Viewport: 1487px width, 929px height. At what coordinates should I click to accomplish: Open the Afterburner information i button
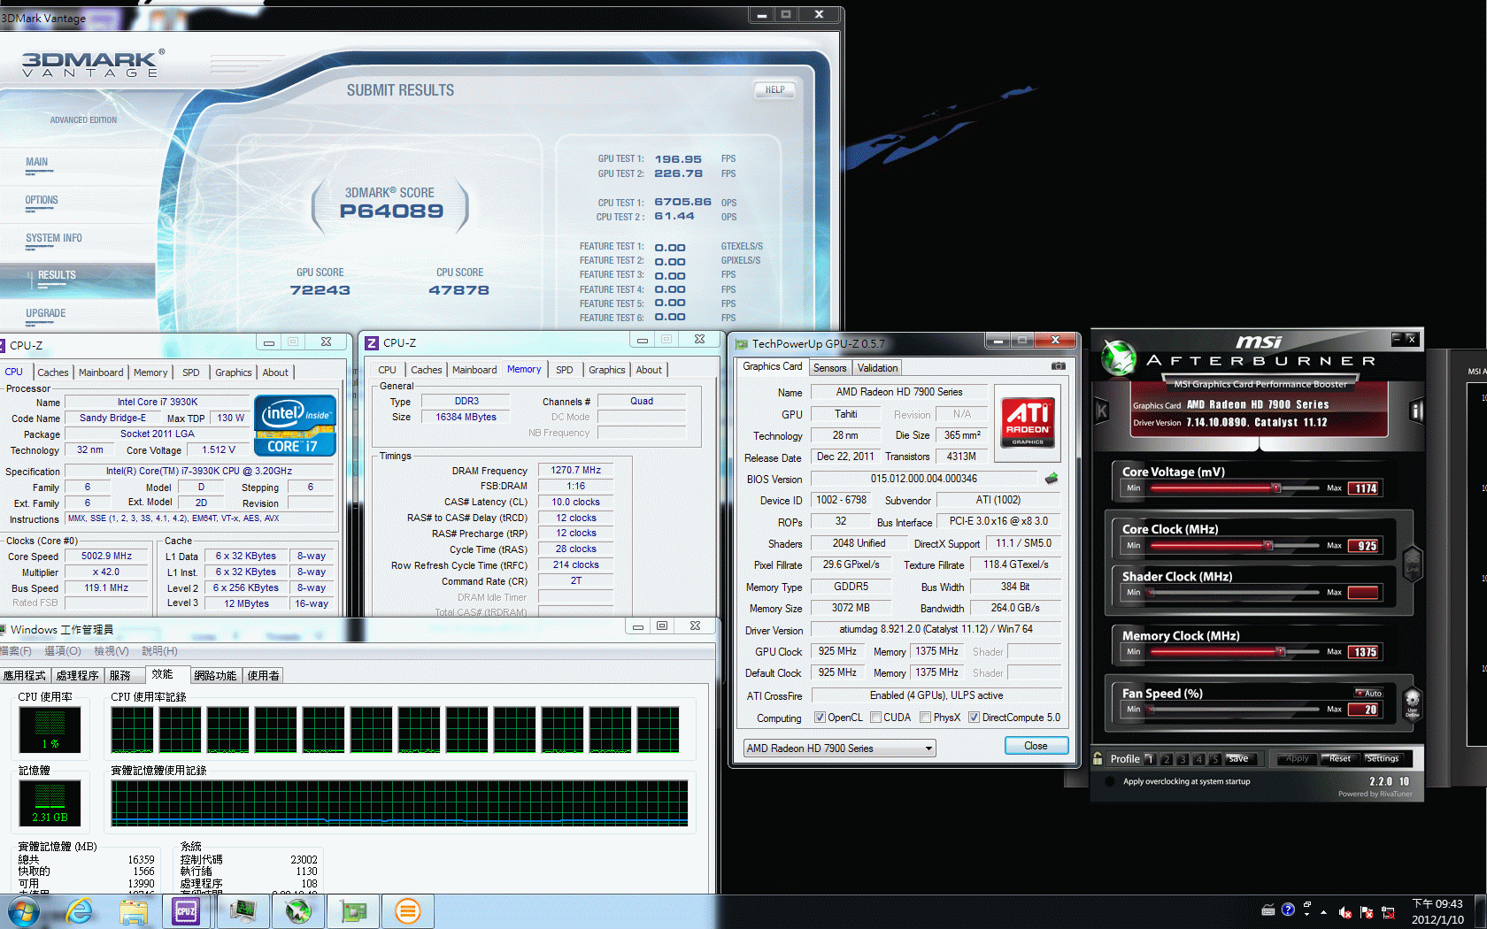point(1415,411)
